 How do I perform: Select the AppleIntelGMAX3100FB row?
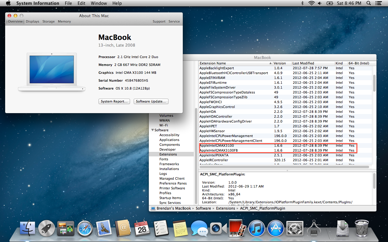[285, 150]
